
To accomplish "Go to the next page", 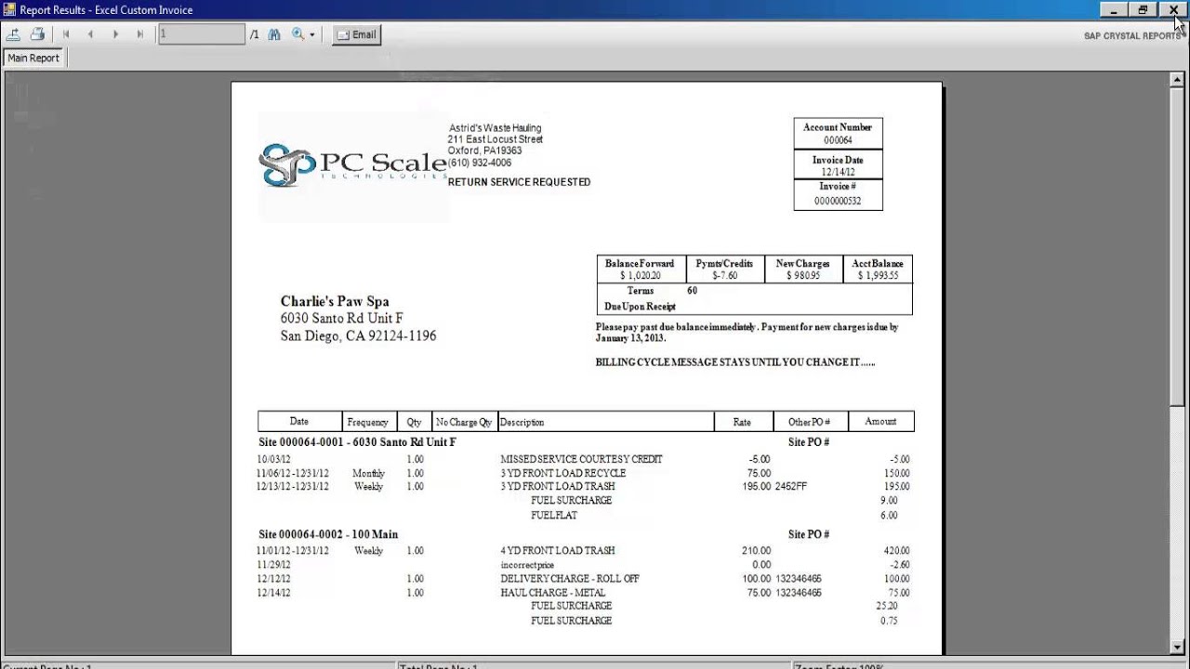I will tap(115, 34).
